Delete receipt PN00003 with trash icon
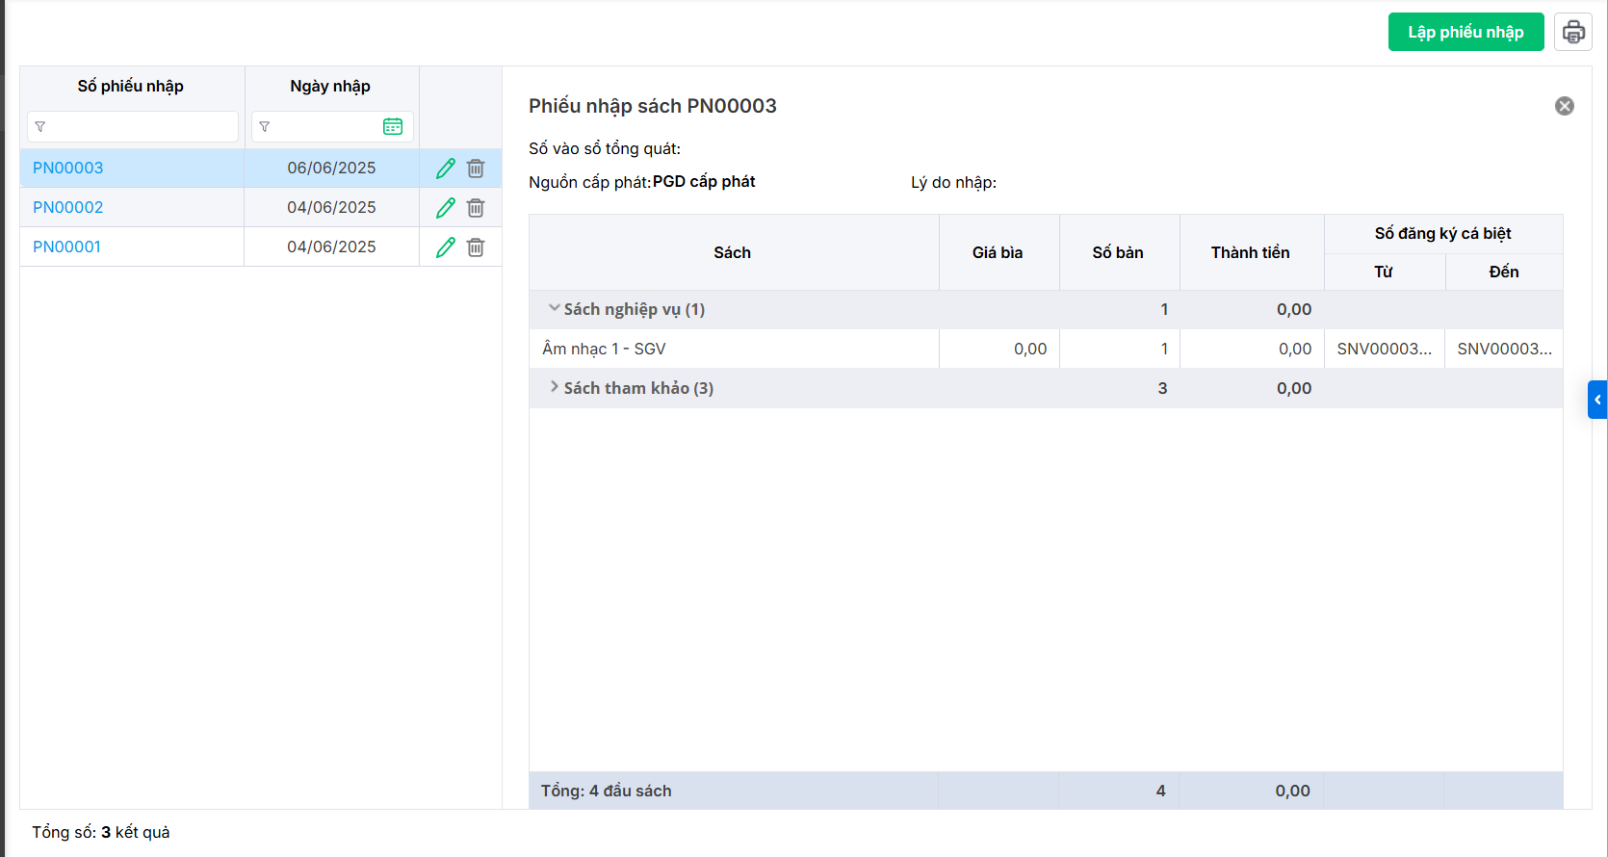This screenshot has height=857, width=1608. point(476,169)
